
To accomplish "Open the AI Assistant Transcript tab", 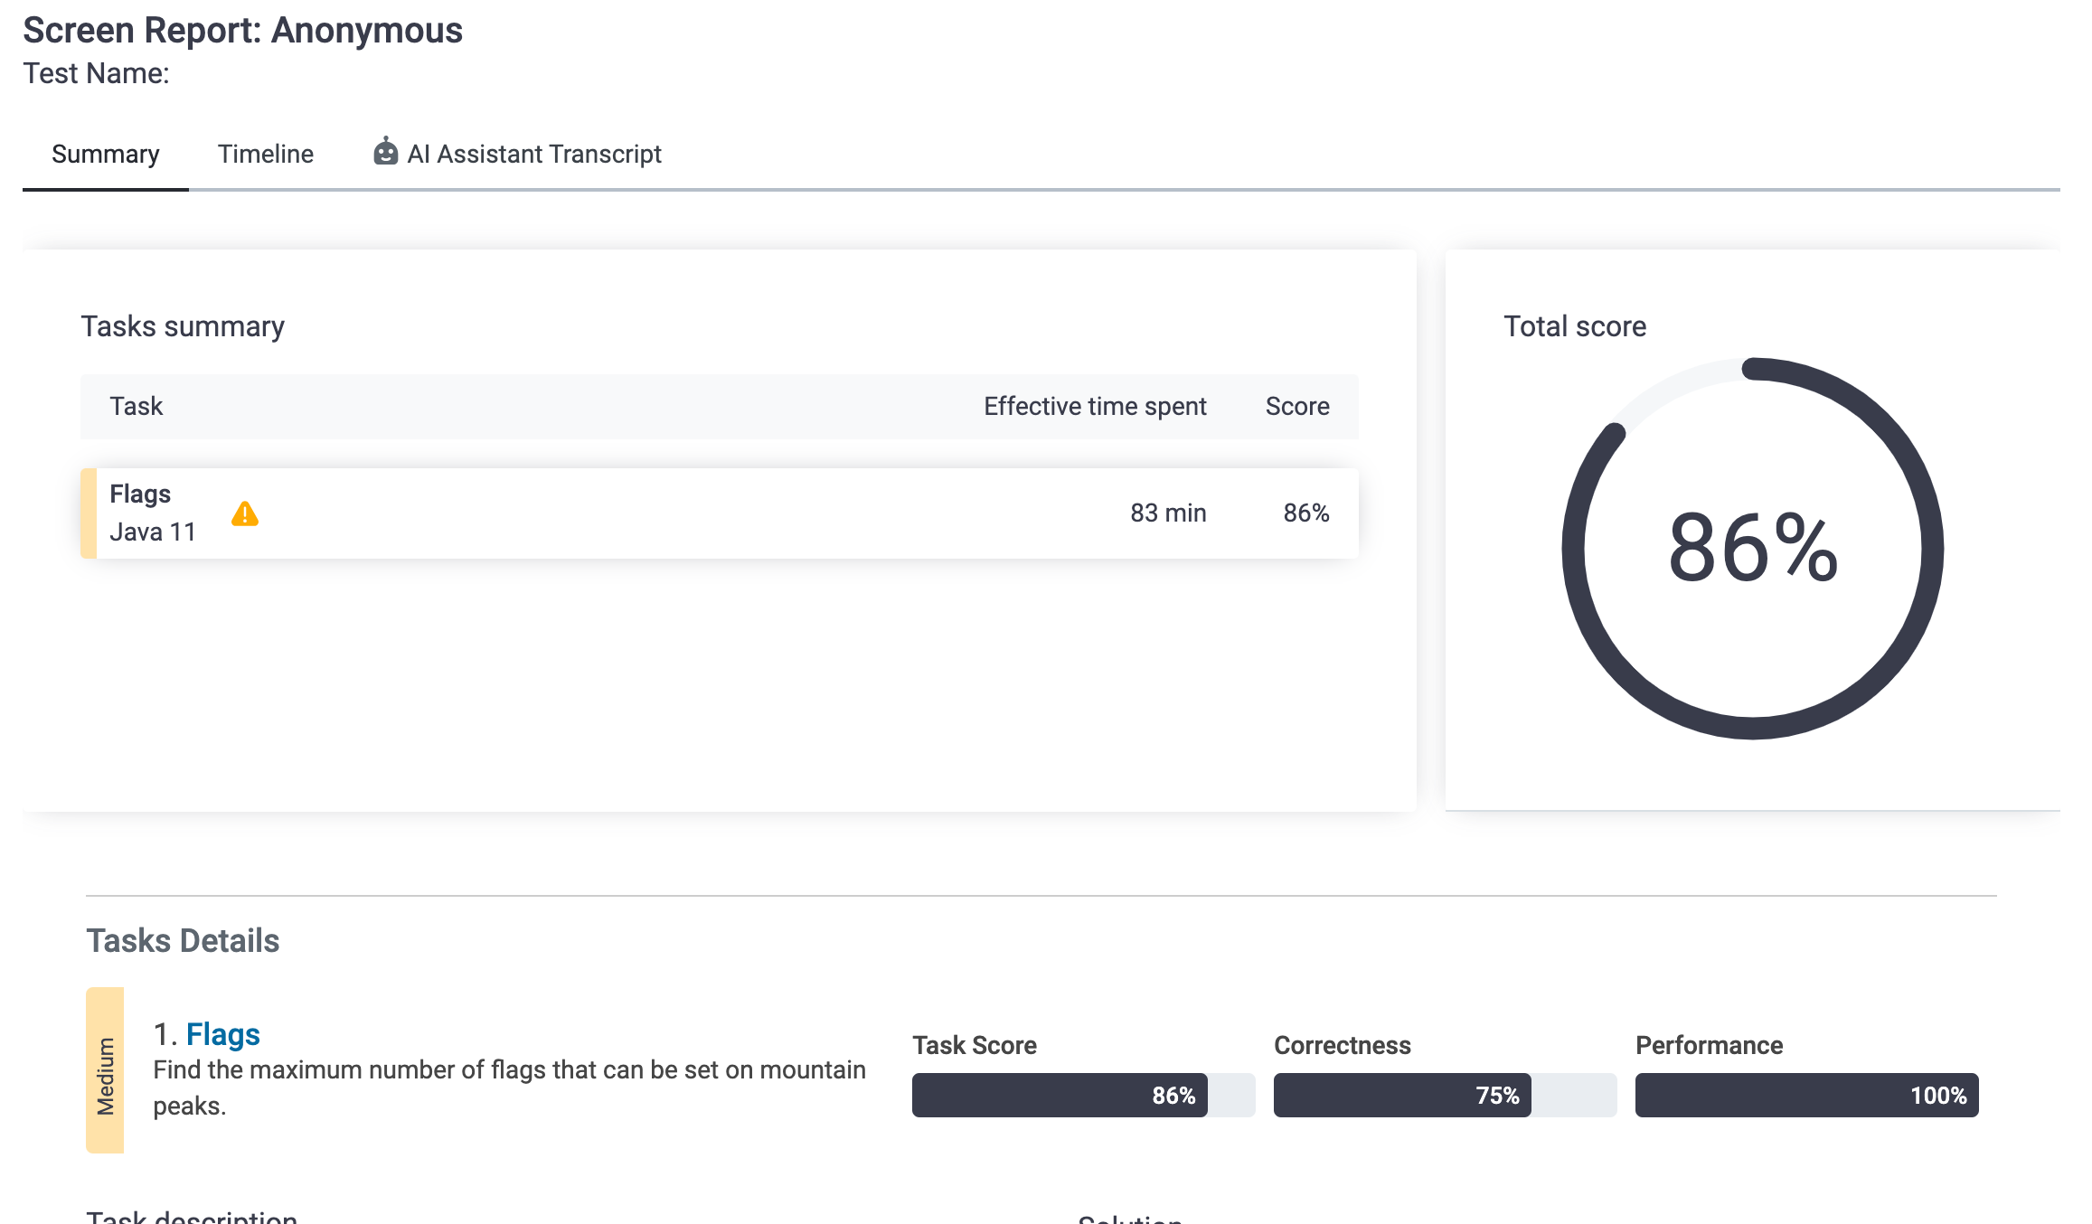I will click(x=533, y=155).
